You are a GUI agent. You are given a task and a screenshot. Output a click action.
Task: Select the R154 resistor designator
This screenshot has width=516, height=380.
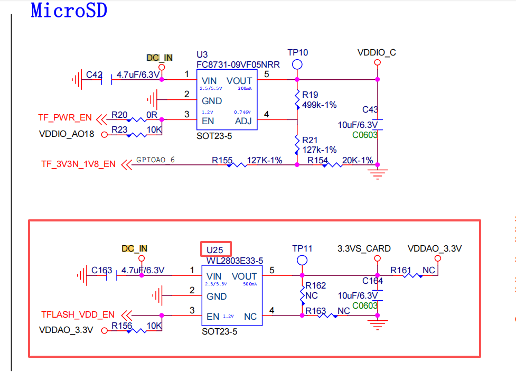click(x=317, y=160)
